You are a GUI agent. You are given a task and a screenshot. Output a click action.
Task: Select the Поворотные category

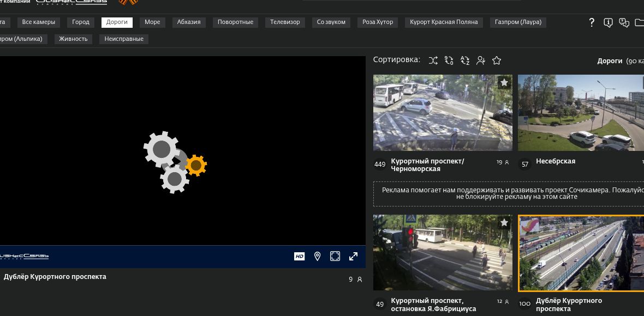pos(235,22)
